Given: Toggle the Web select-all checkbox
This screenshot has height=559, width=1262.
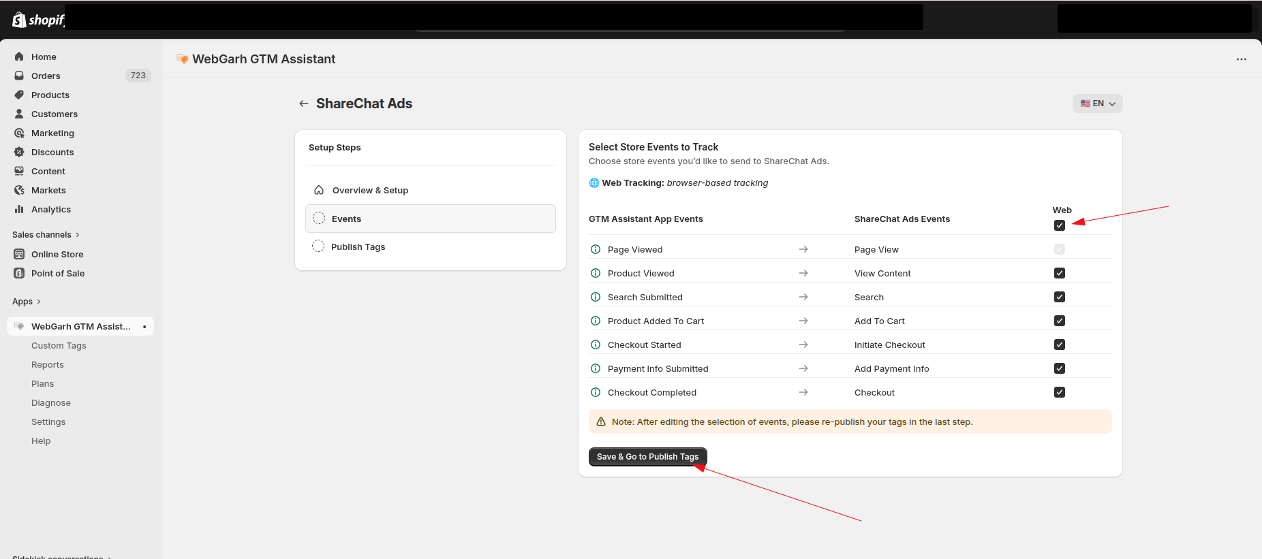Looking at the screenshot, I should [x=1060, y=225].
